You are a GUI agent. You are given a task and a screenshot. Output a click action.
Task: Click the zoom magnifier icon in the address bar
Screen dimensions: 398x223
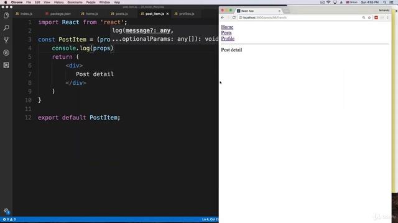(x=363, y=18)
